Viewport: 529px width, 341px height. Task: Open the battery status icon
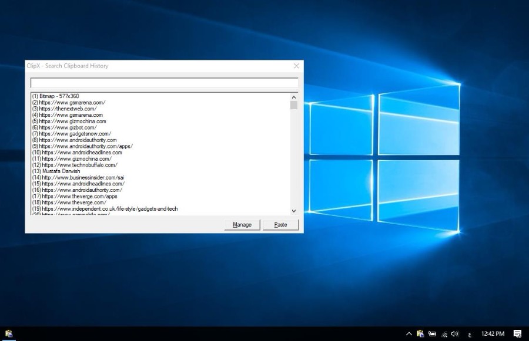tap(432, 333)
